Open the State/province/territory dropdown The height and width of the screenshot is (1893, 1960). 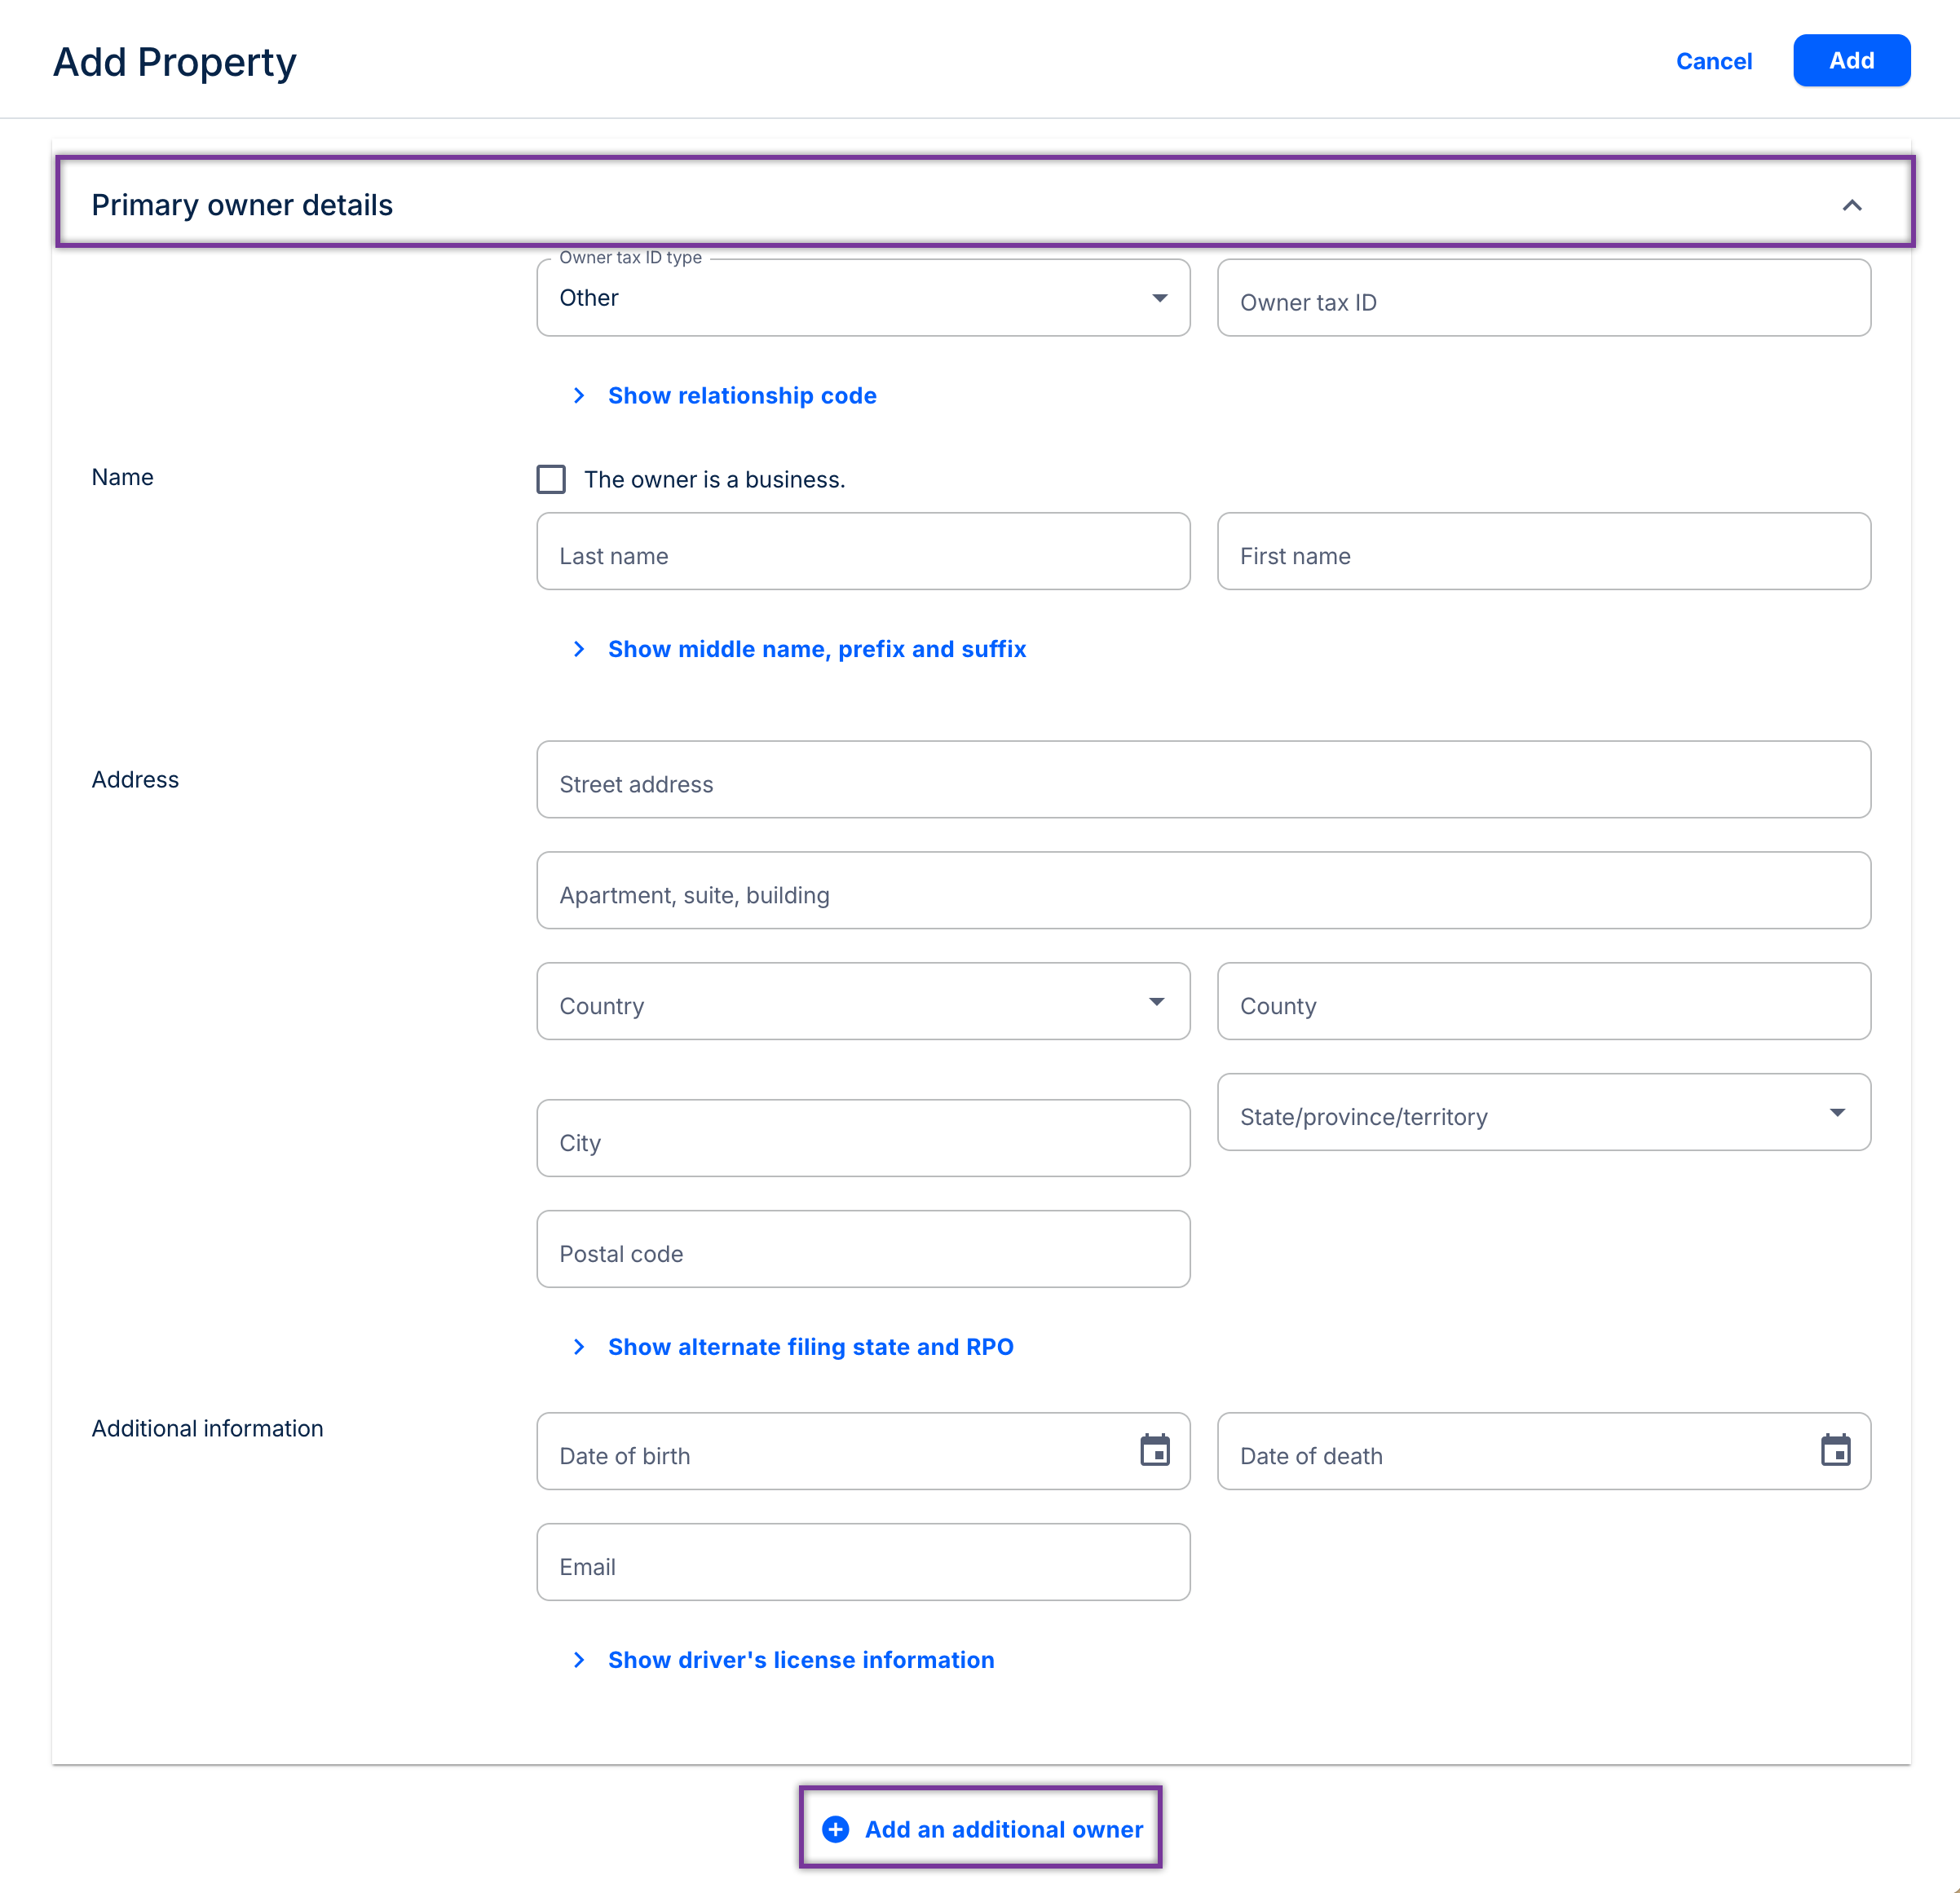pyautogui.click(x=1543, y=1112)
